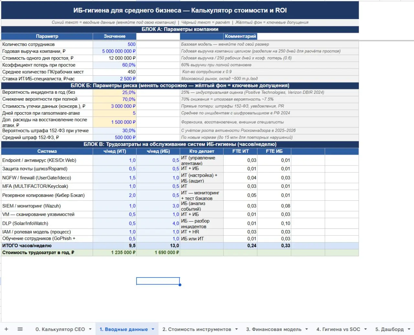Image resolution: width=414 pixels, height=335 pixels.
Task: Select the Комментарий column header cell
Action: 240,36
